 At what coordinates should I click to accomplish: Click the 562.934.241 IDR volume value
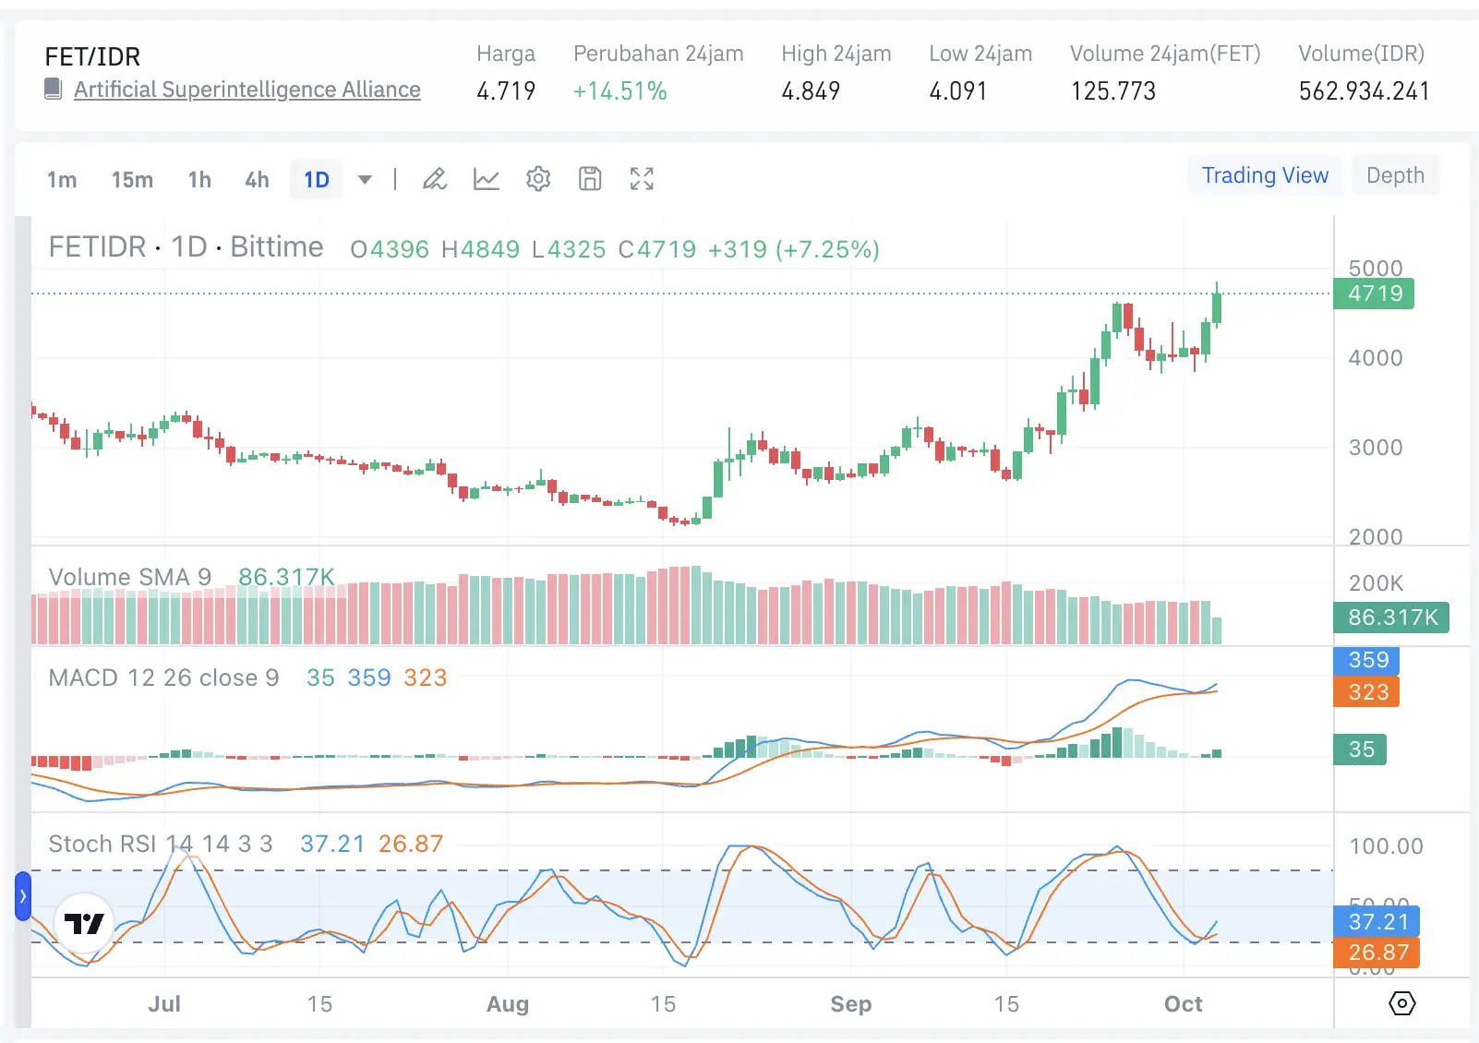pos(1364,91)
